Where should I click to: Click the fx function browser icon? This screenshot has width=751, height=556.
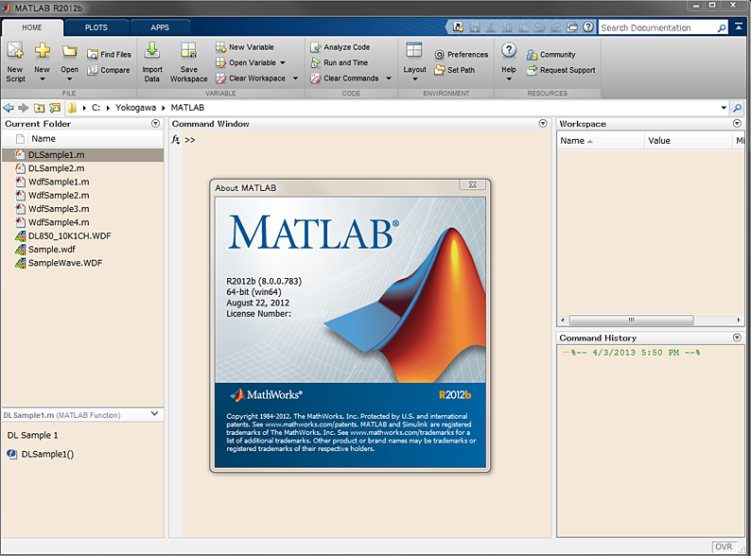coord(176,139)
